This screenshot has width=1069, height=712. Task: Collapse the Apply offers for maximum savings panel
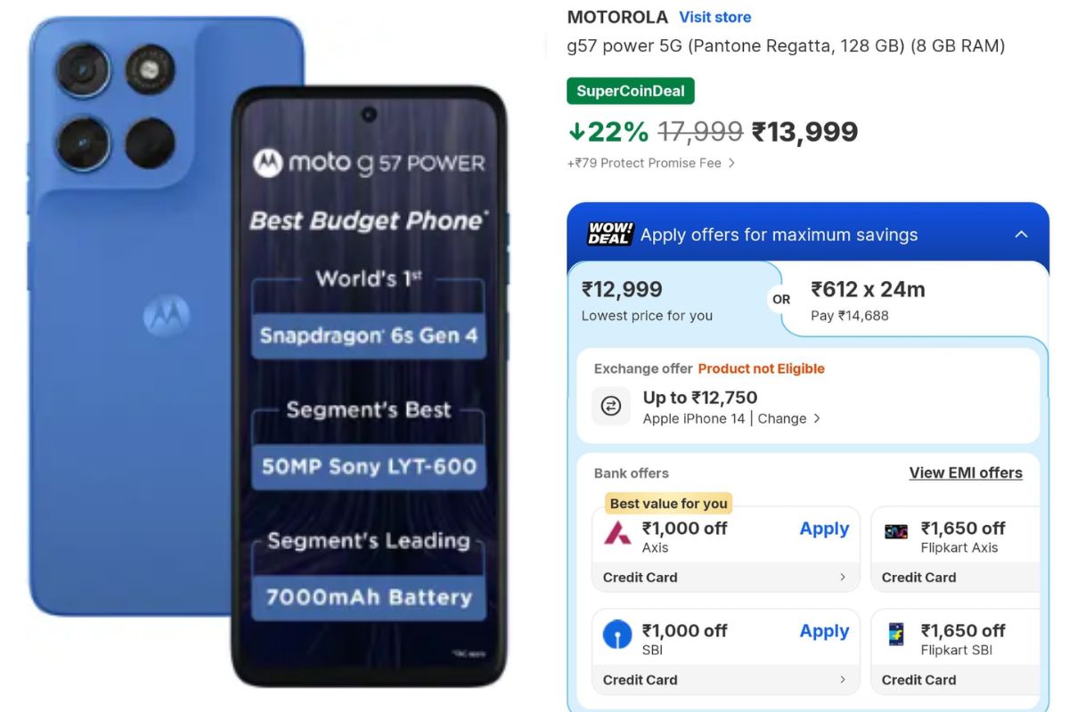point(1021,234)
